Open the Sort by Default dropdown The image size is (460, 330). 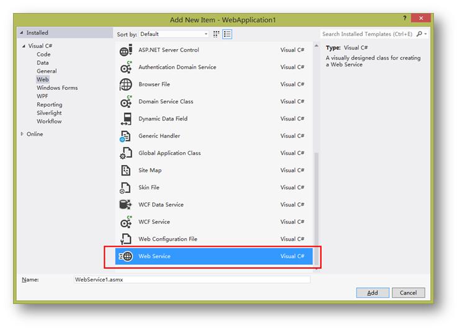pos(174,34)
